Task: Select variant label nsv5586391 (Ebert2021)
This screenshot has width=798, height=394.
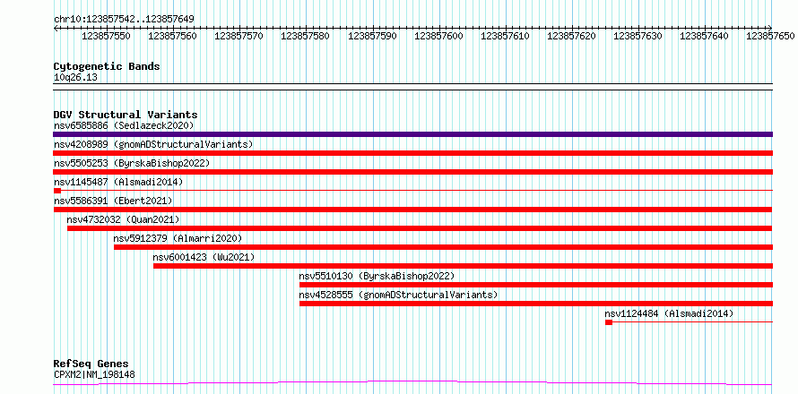Action: pyautogui.click(x=113, y=201)
